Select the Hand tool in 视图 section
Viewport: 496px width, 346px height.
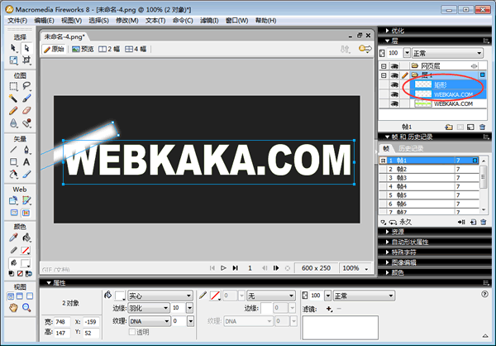pos(14,308)
